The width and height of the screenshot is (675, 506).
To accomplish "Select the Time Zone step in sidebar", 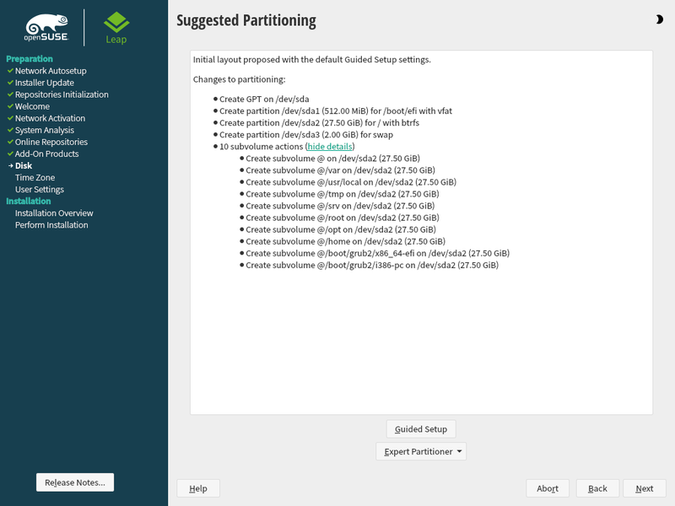I will click(35, 178).
